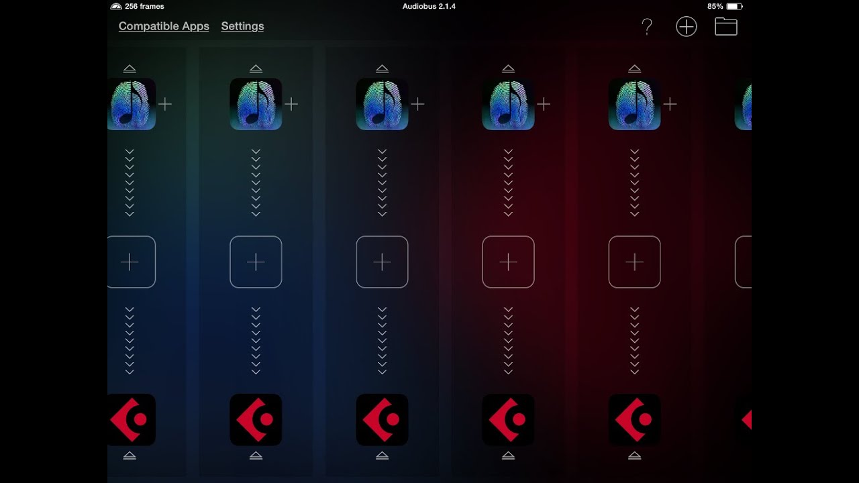The height and width of the screenshot is (483, 859).
Task: Add another input beside fourth pipeline's fingerprint app
Action: click(x=544, y=104)
